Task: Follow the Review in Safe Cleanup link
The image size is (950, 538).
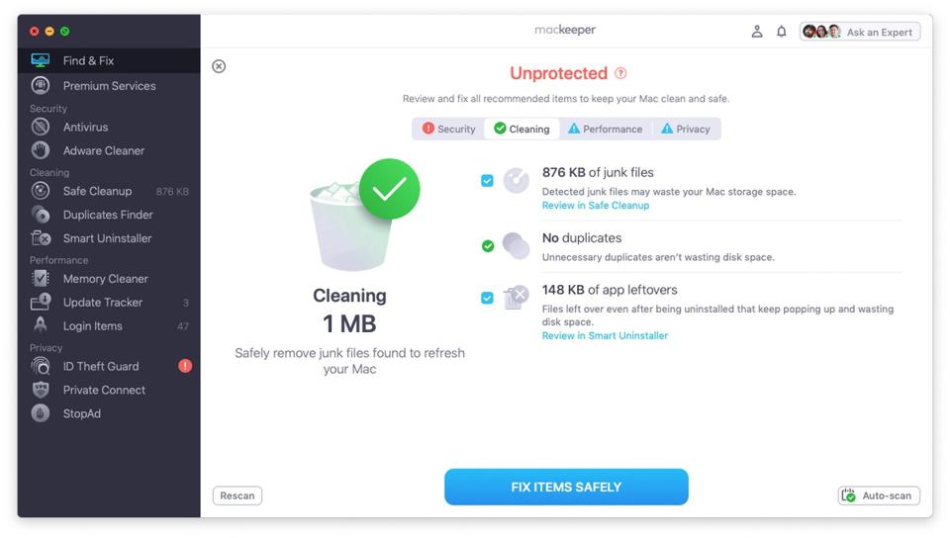Action: 596,206
